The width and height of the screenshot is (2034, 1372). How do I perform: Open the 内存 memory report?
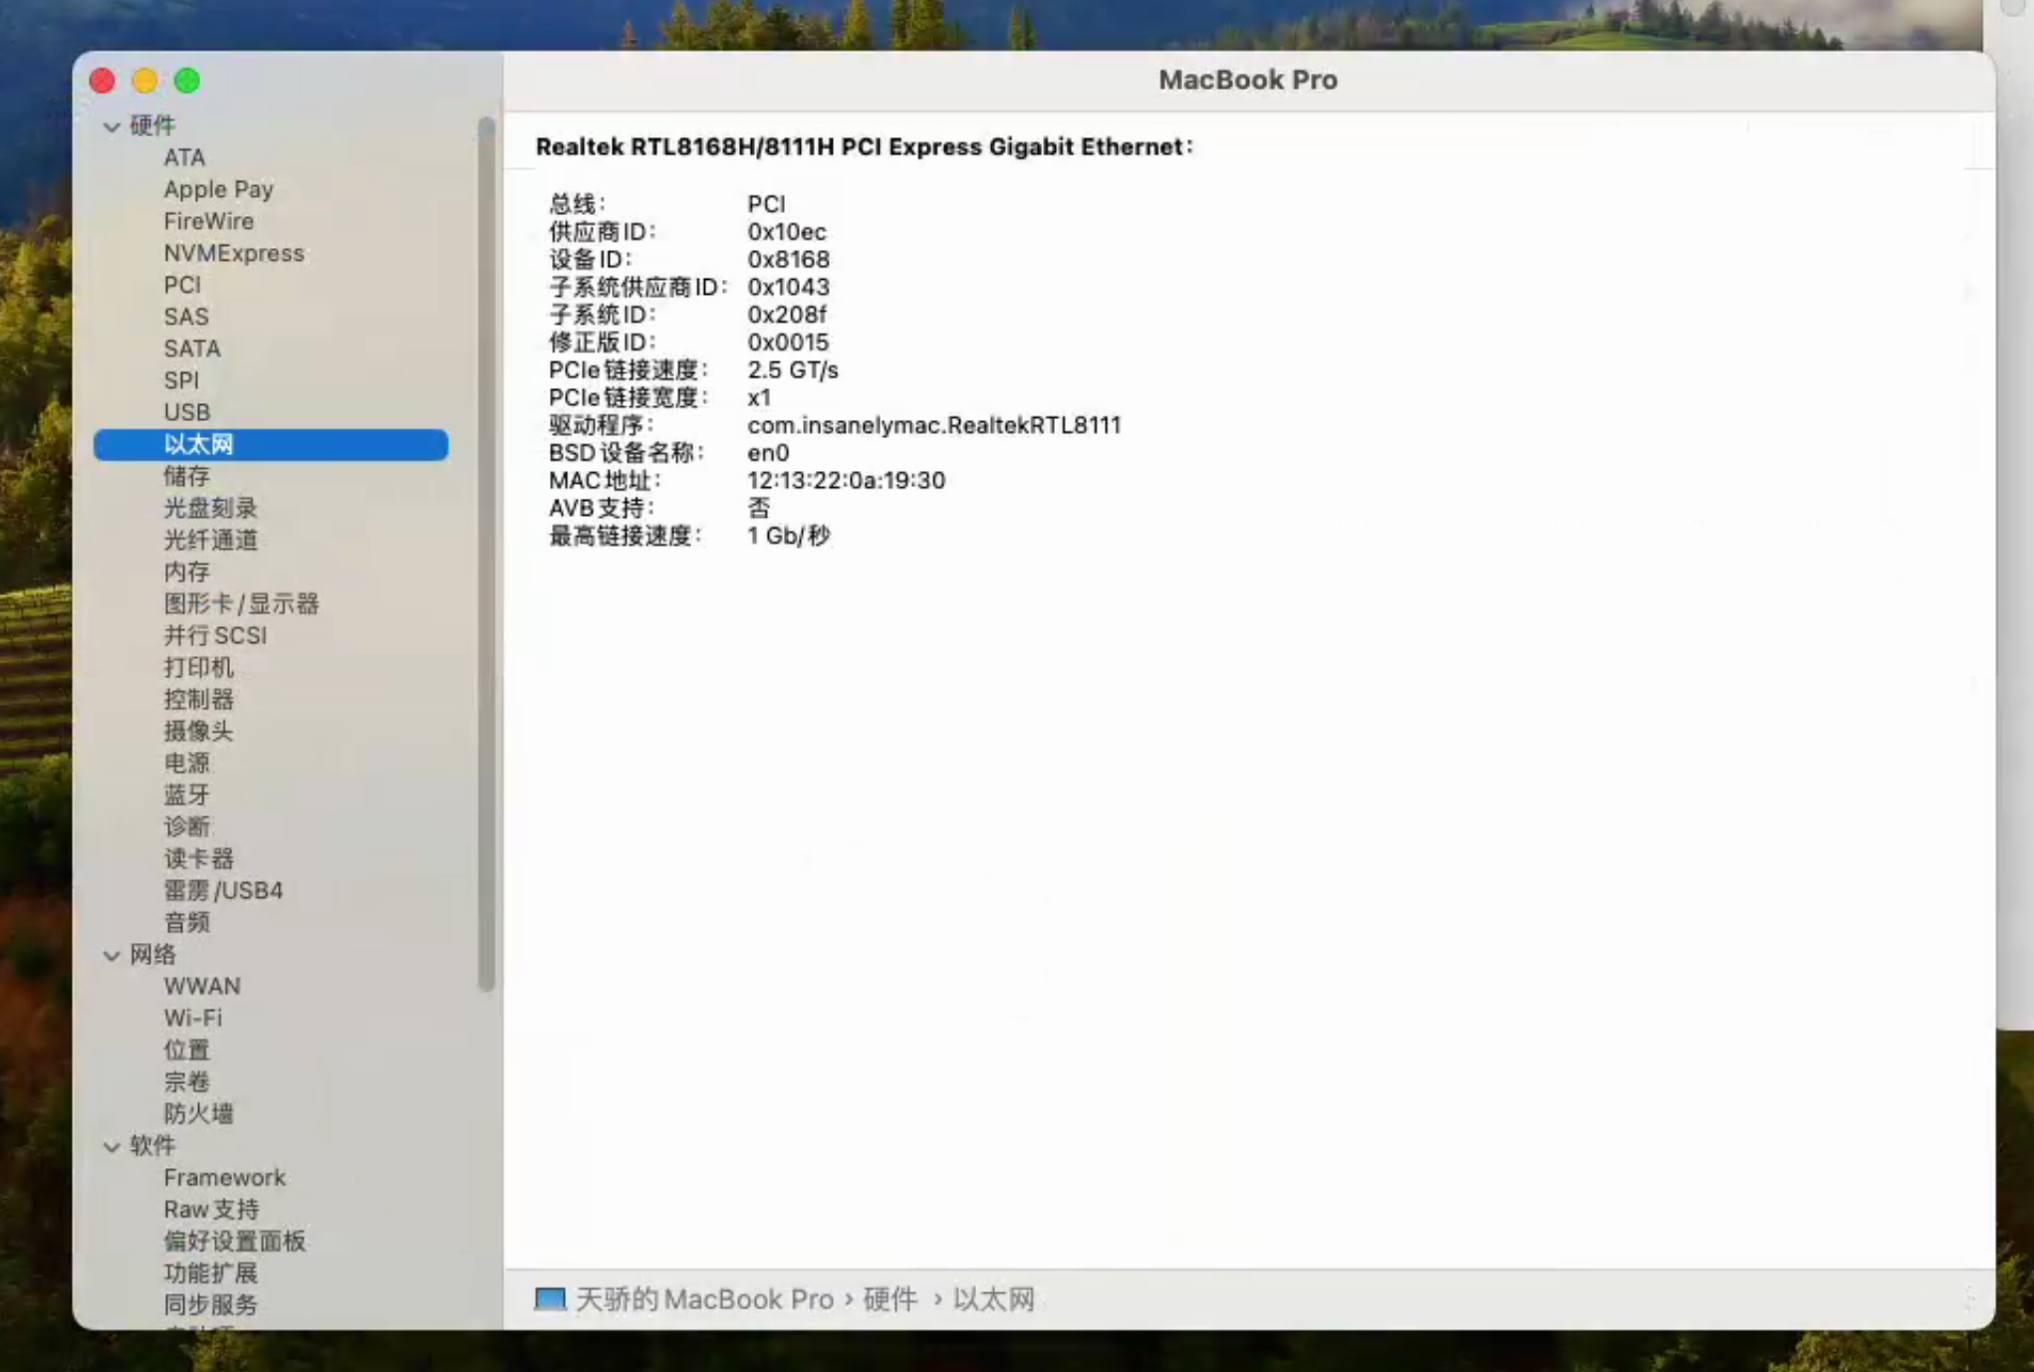pyautogui.click(x=187, y=572)
